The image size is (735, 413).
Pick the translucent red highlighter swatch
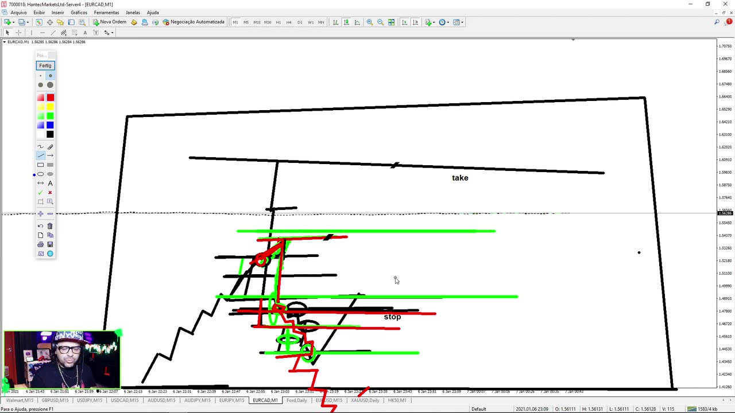[40, 98]
